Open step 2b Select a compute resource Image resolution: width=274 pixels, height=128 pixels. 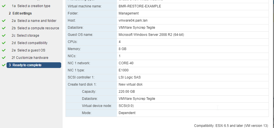[x=35, y=28]
